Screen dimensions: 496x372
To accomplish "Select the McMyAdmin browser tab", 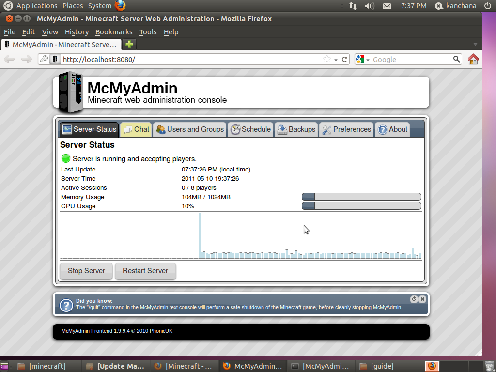I will pos(62,44).
